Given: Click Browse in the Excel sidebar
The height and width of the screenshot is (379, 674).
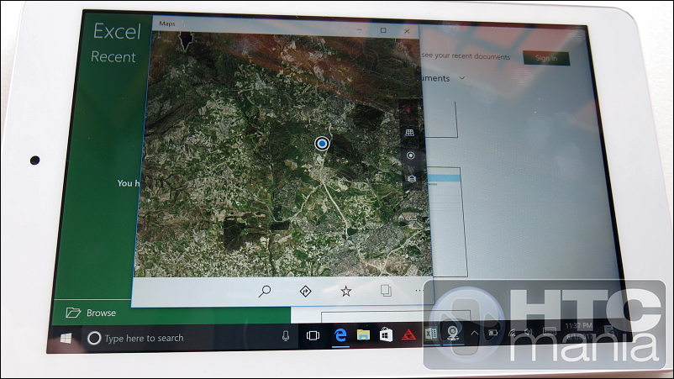Looking at the screenshot, I should [x=91, y=313].
